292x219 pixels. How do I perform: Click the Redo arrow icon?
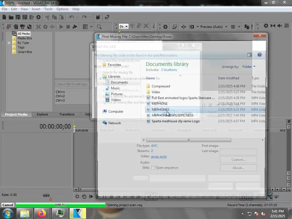(x=84, y=17)
